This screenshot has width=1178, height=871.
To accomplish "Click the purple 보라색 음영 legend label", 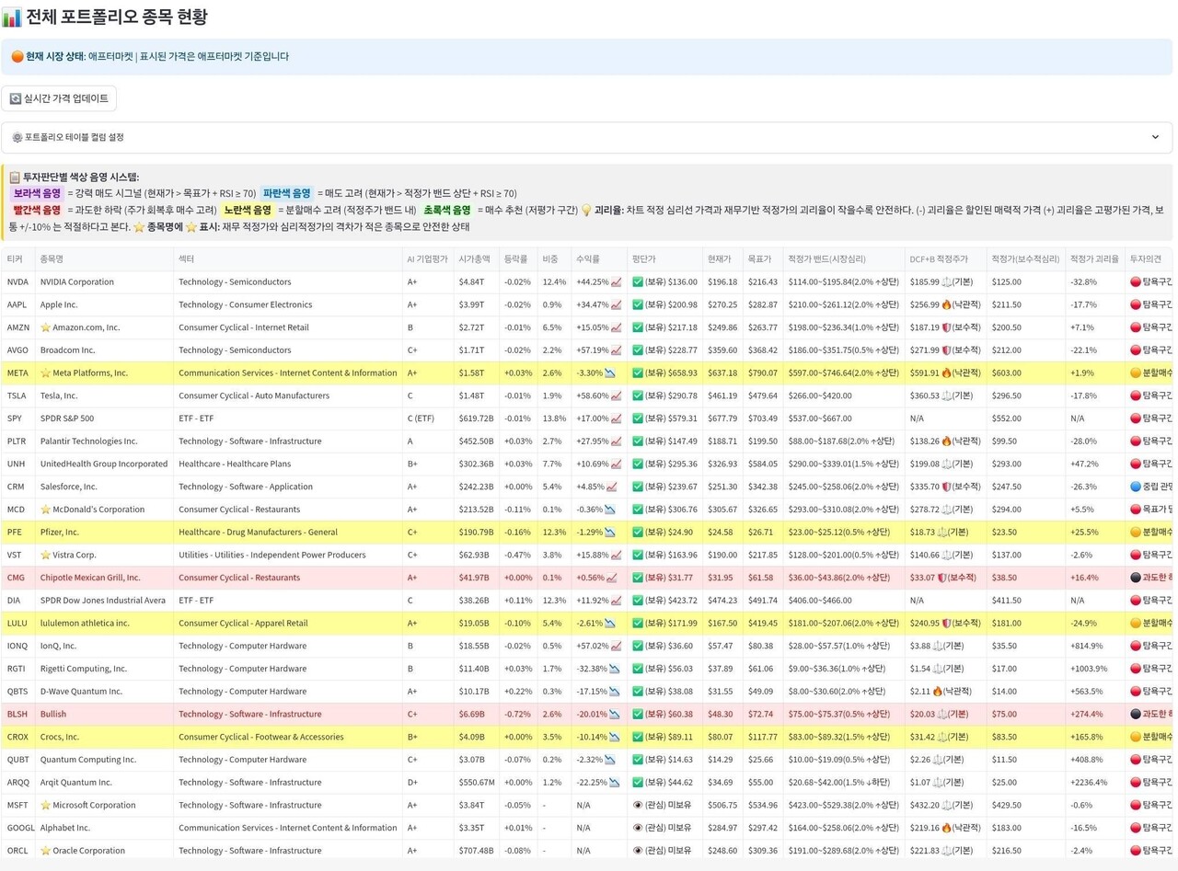I will click(x=37, y=193).
